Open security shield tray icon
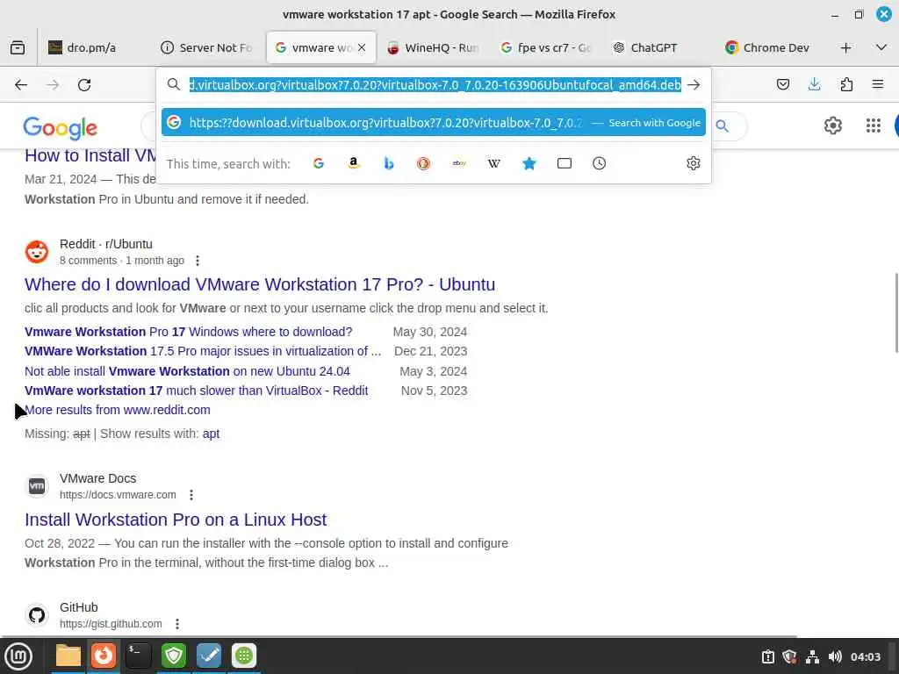 (789, 656)
